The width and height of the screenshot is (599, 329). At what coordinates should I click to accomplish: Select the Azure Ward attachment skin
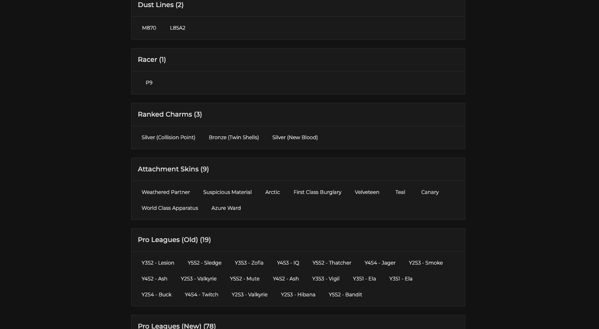(x=226, y=208)
